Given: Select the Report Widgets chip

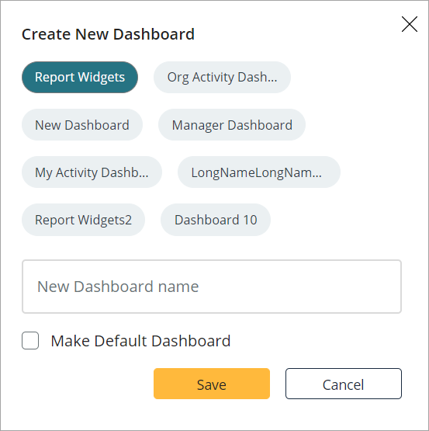Looking at the screenshot, I should coord(80,77).
